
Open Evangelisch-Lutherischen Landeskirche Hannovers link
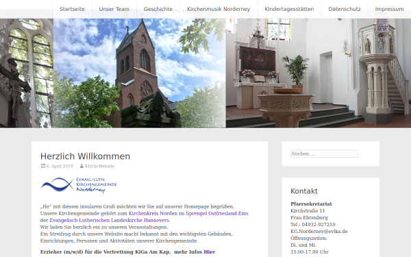[x=110, y=220]
